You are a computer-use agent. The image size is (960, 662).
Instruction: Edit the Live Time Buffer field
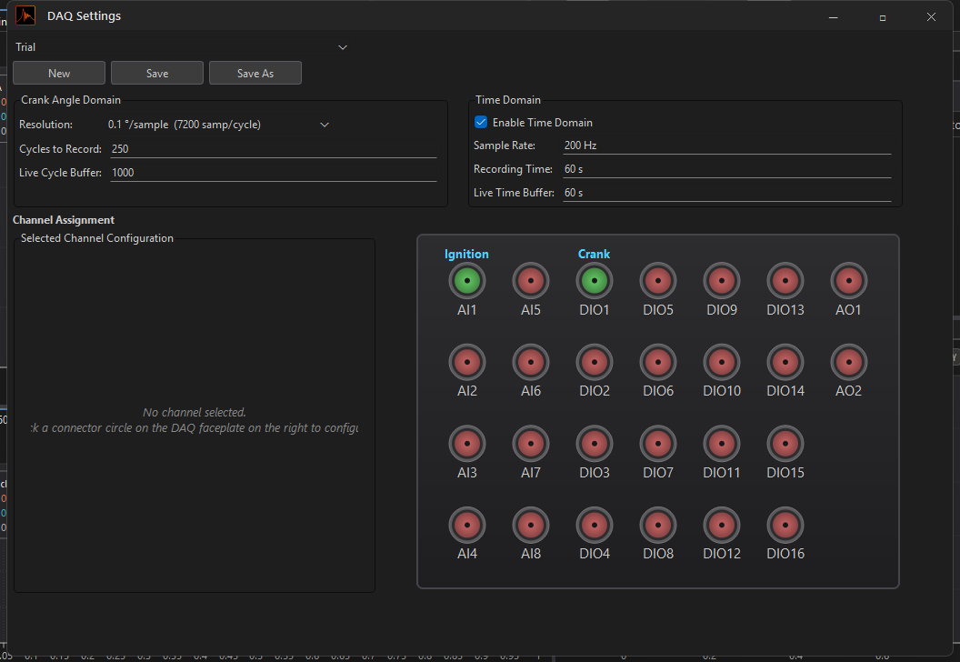coord(726,192)
